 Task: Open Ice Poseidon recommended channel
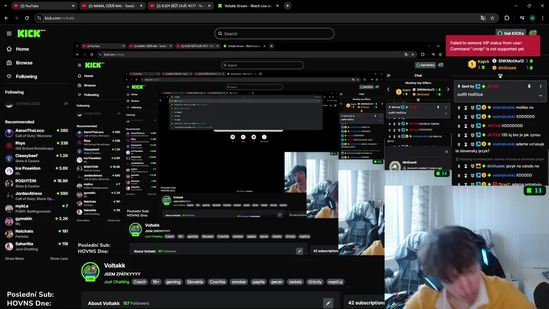(x=36, y=170)
